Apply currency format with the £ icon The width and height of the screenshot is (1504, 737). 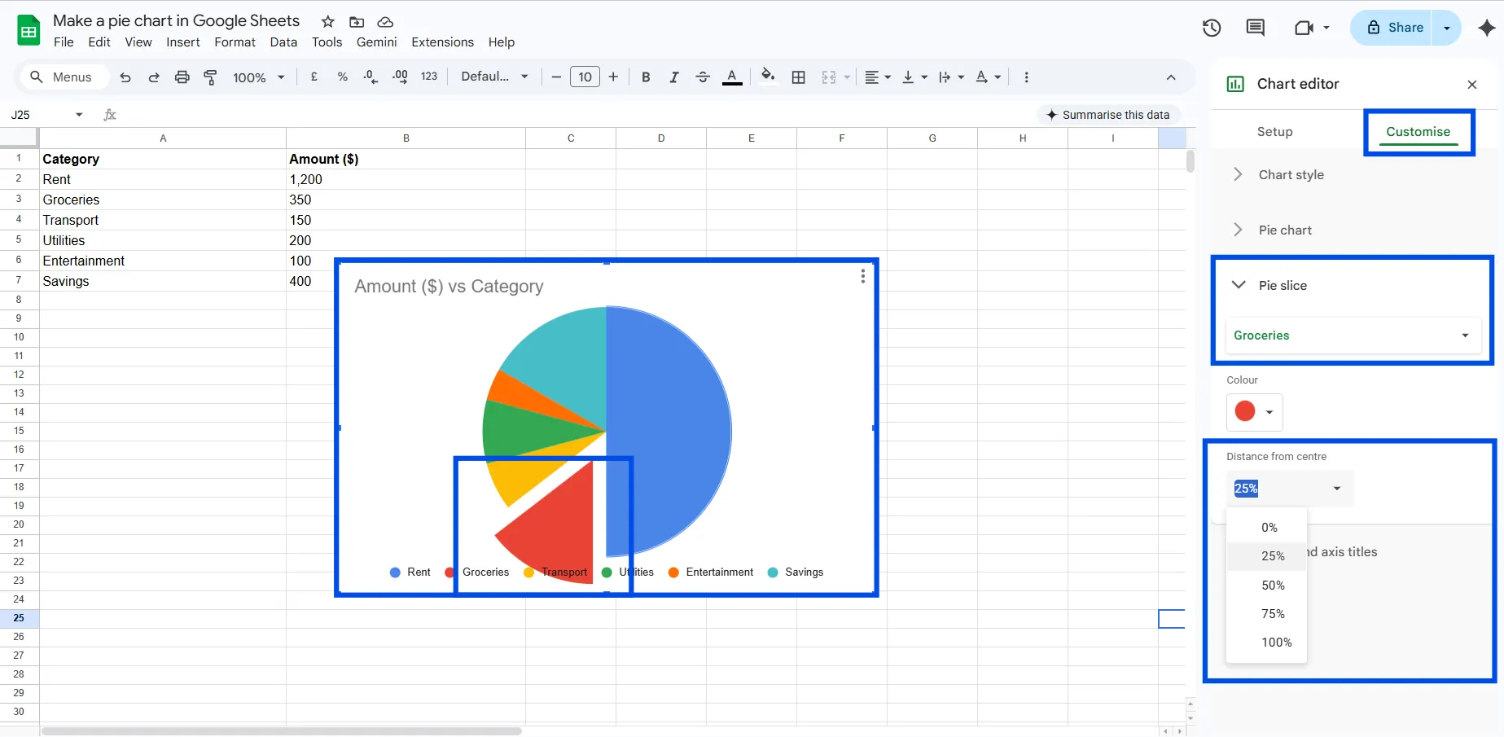pos(314,77)
